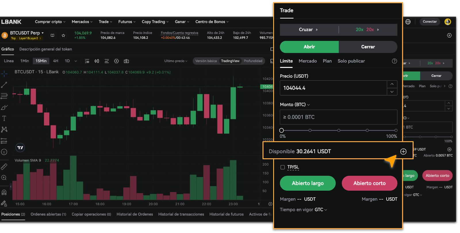Click the zoom in magnifier tool
The image size is (460, 233).
4,178
